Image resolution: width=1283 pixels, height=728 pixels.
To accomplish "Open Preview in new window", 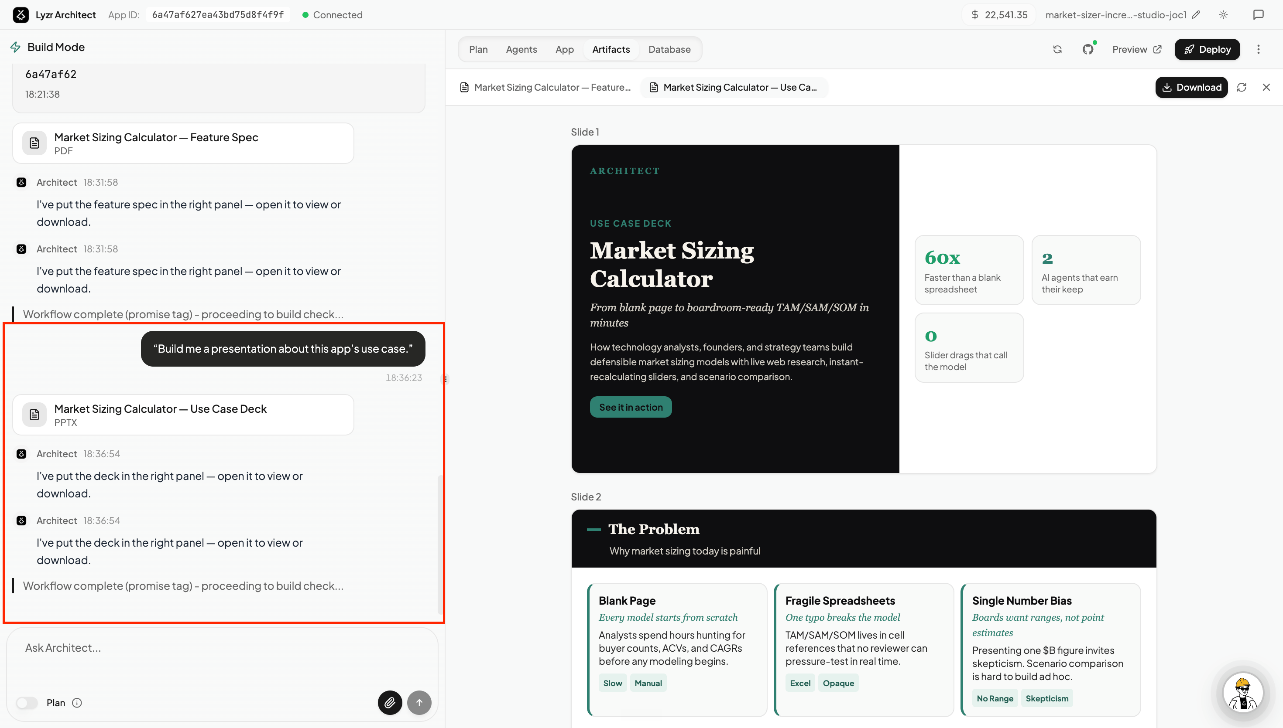I will (1136, 50).
